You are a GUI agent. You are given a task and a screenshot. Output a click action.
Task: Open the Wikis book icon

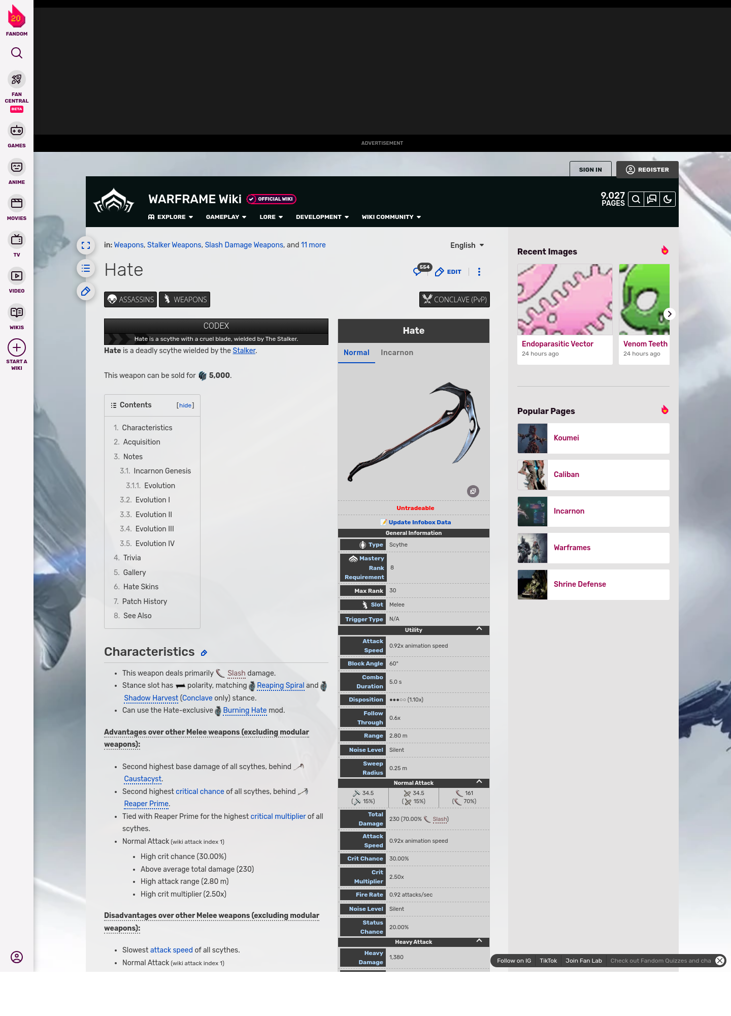click(x=17, y=312)
